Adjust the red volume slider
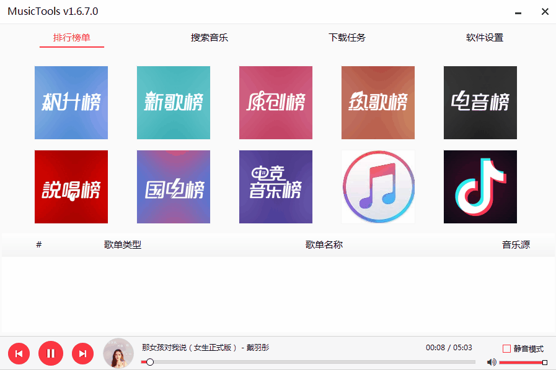The width and height of the screenshot is (556, 370). (523, 362)
